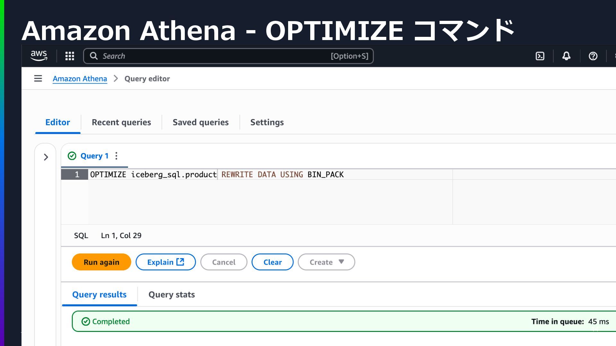
Task: Clear the query with Clear button
Action: tap(272, 262)
